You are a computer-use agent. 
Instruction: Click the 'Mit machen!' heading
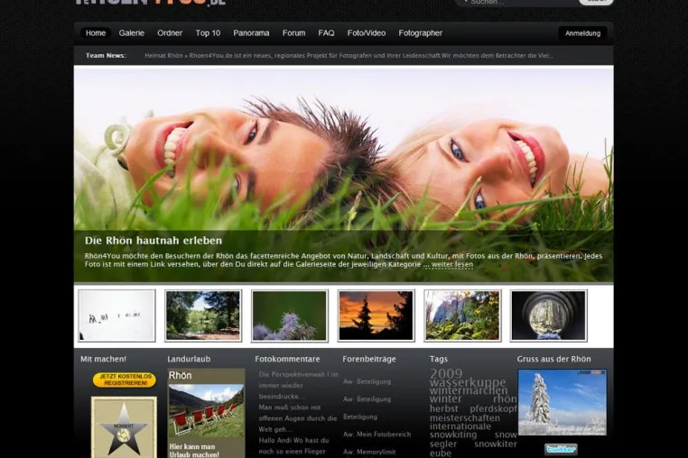[103, 359]
